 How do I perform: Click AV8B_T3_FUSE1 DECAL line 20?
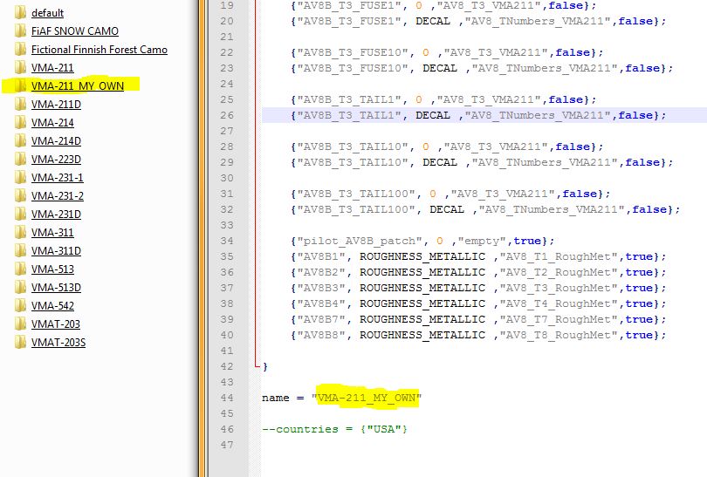[x=478, y=21]
